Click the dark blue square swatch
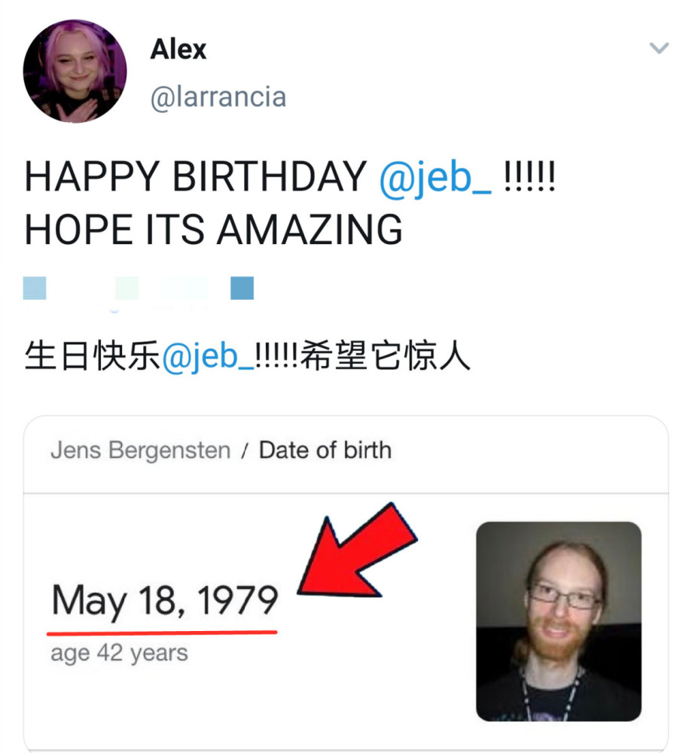The image size is (692, 753). pos(242,288)
